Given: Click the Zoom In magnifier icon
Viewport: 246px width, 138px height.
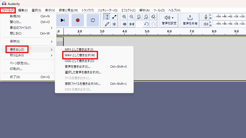Looking at the screenshot, I should 124,17.
